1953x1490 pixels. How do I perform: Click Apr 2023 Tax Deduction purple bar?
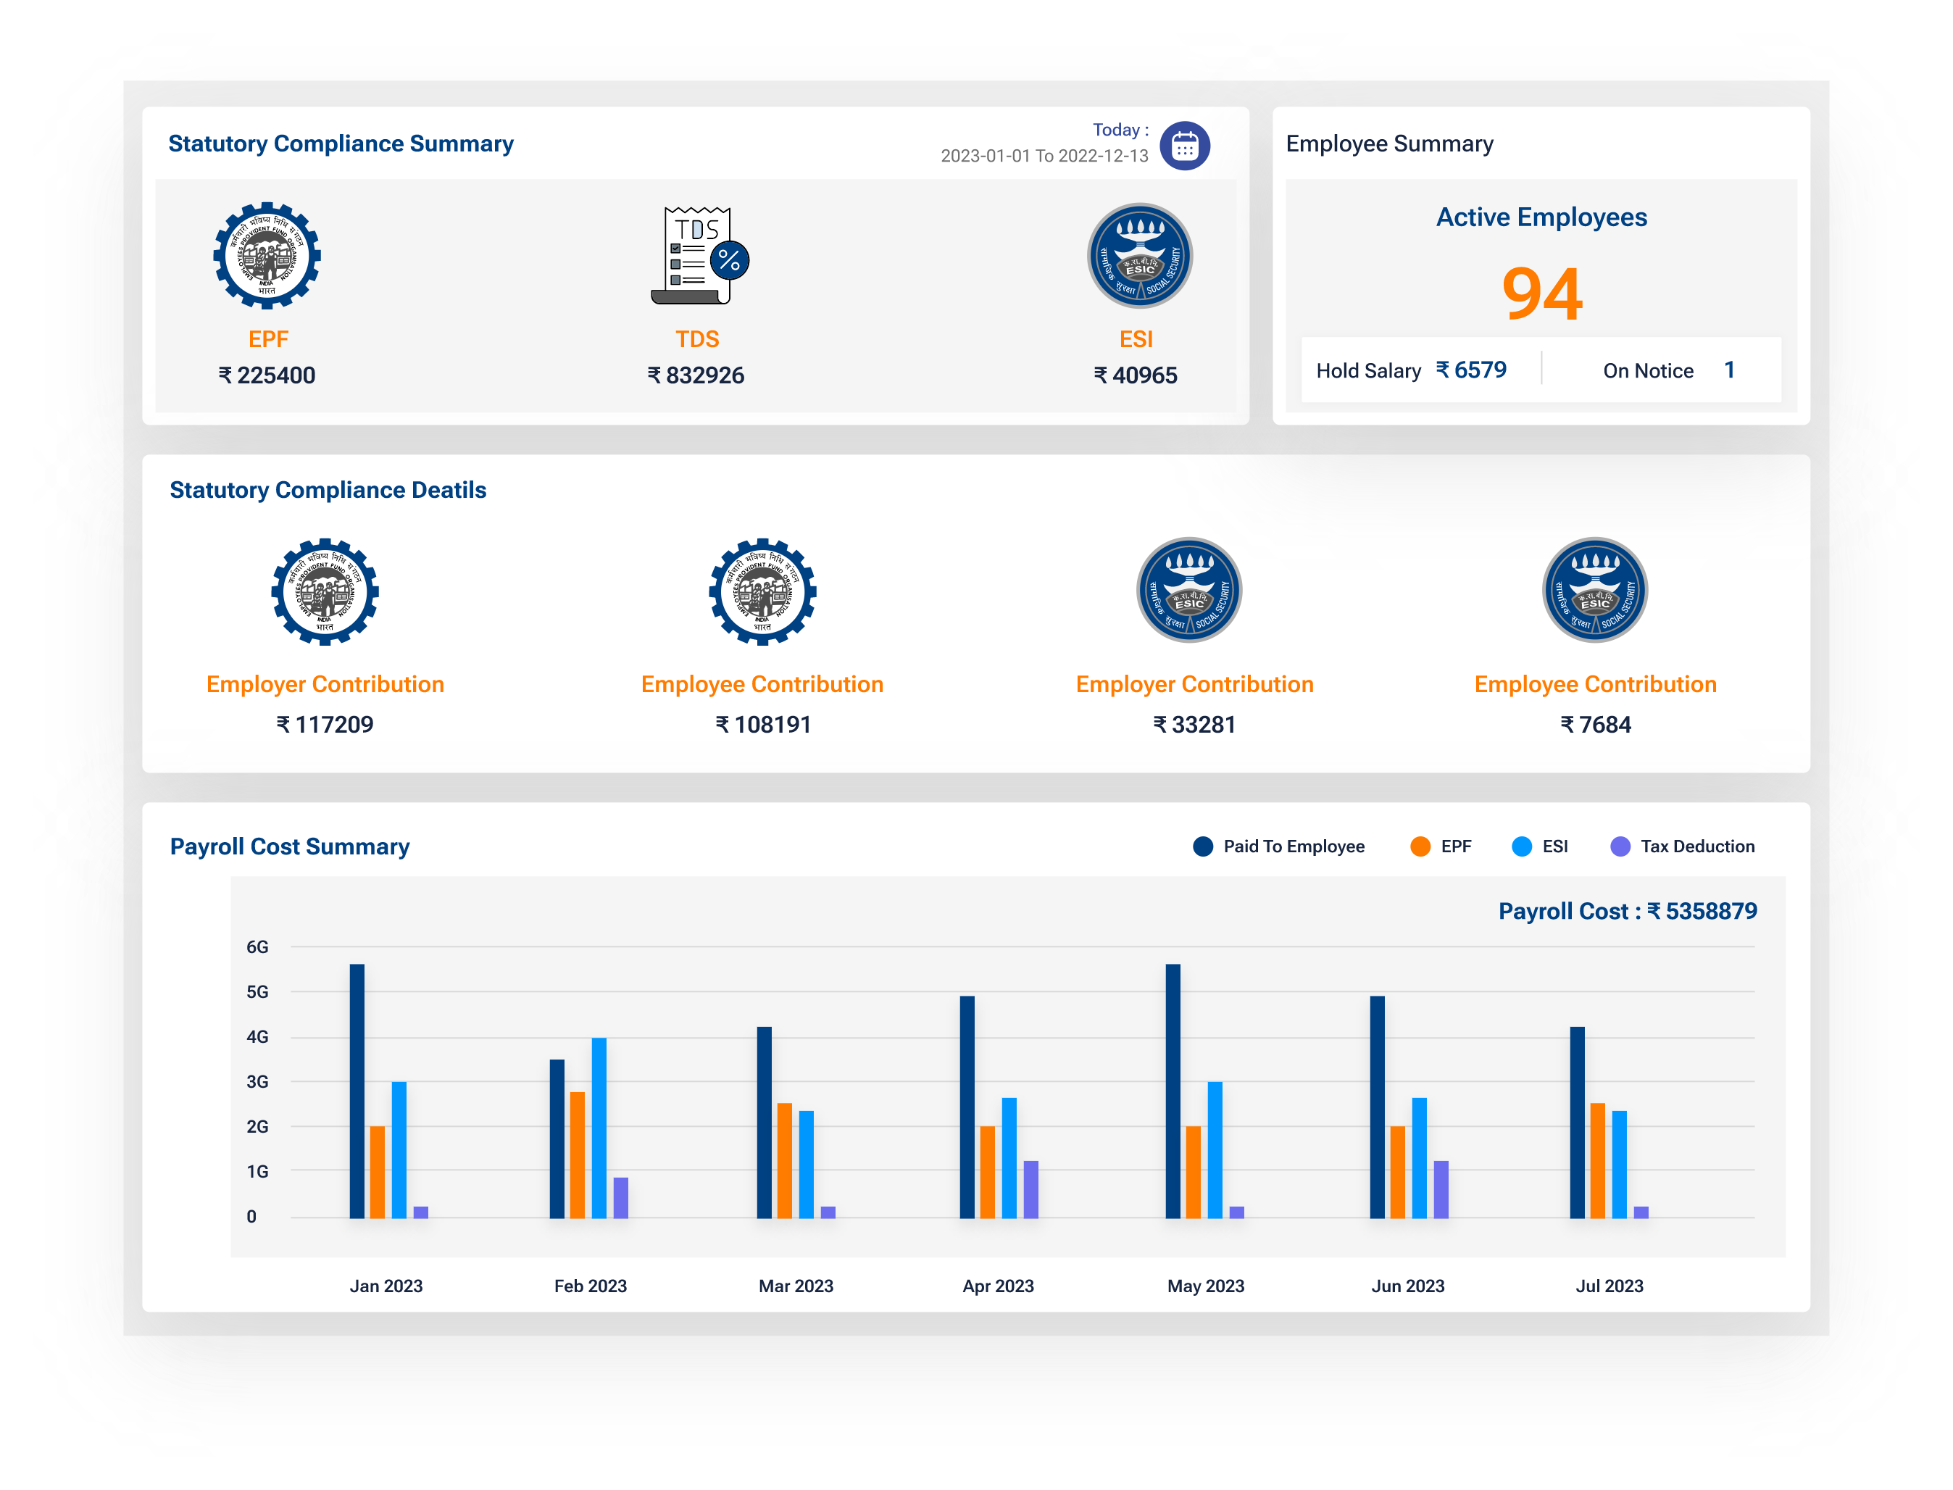(1030, 1189)
